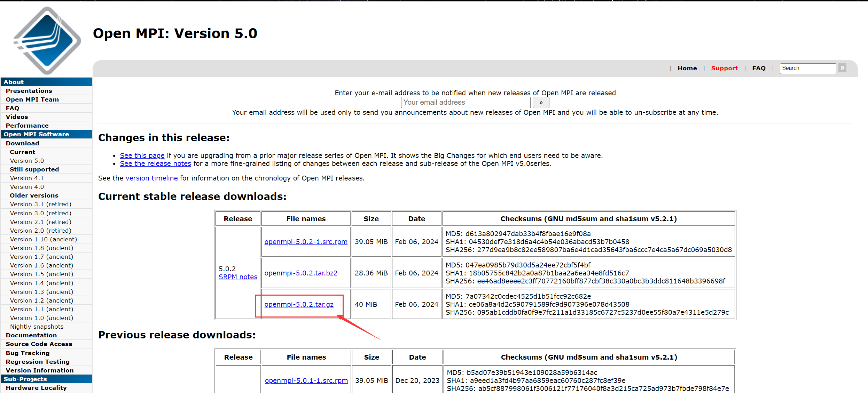Open Hardware Locality sub-project

point(36,388)
